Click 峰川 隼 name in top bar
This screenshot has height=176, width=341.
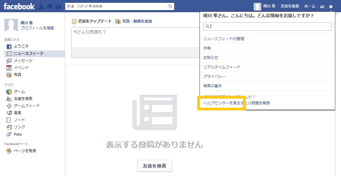coord(269,6)
